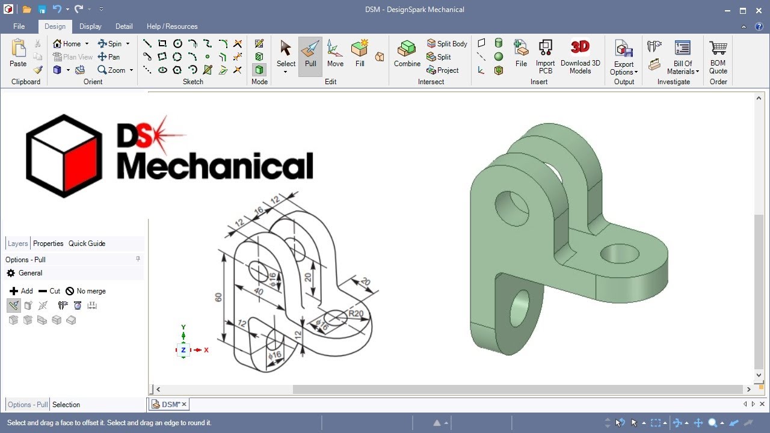This screenshot has height=433, width=770.
Task: Click the Undo arrow button
Action: pos(57,10)
